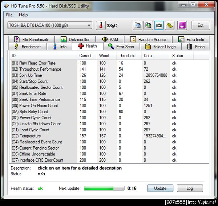
Task: Select the Health tab
Action: coord(88,46)
